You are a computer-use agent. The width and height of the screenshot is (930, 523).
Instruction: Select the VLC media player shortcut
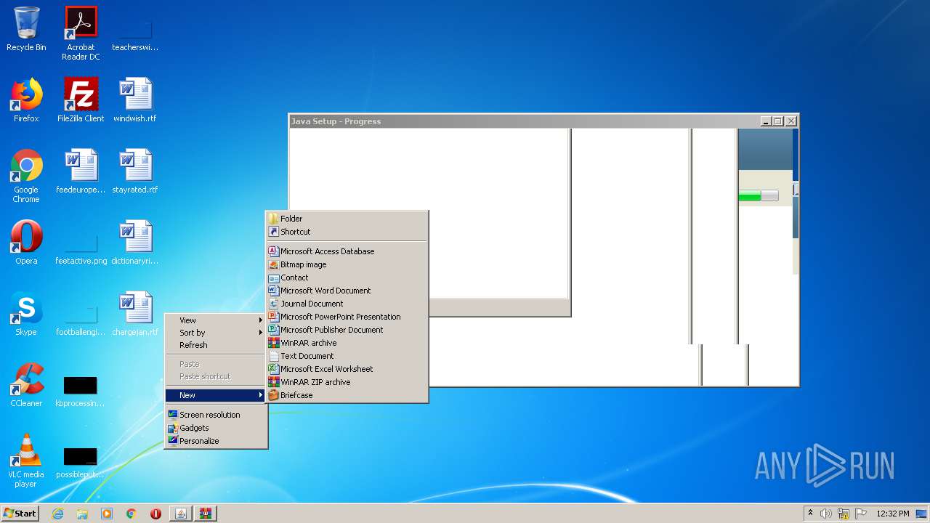[26, 461]
